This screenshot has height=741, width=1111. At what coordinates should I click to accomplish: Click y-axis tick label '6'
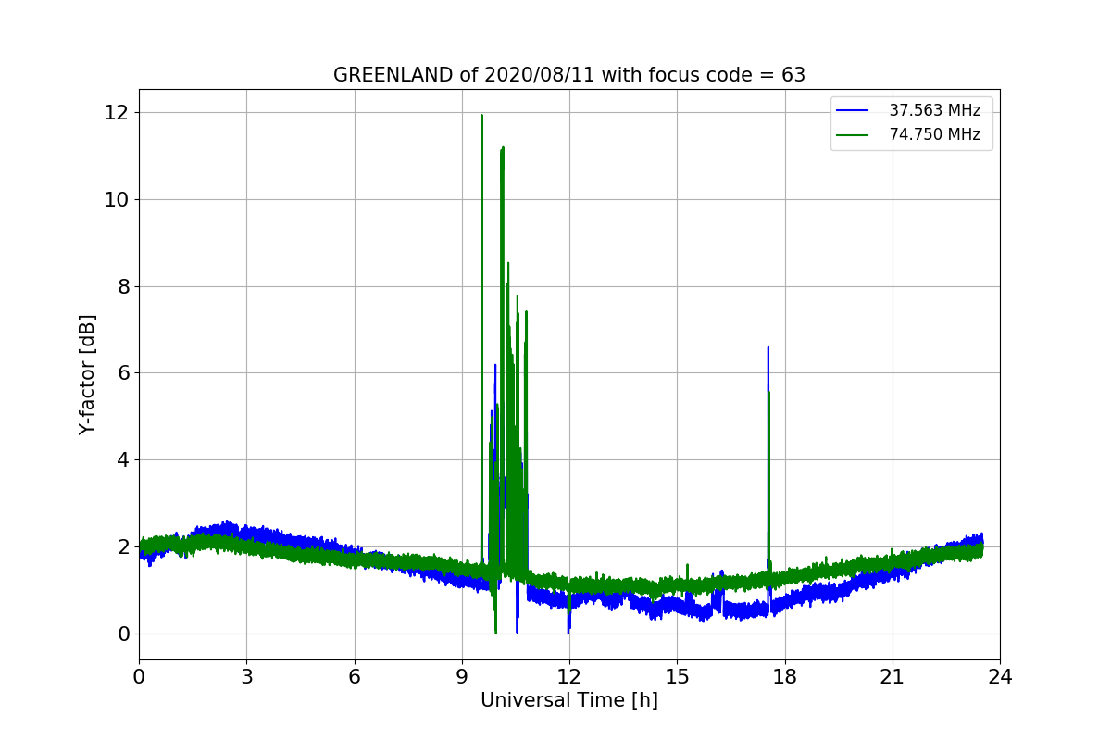coord(124,373)
